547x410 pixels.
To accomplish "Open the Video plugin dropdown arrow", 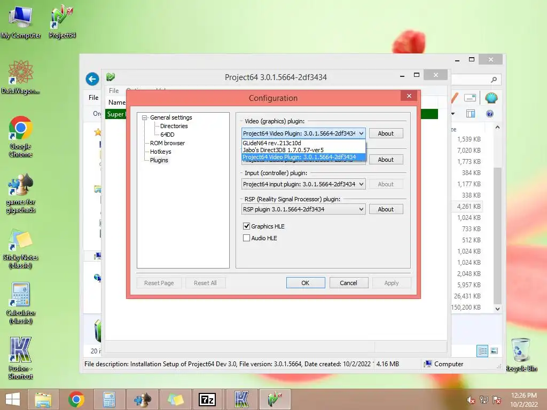I will 362,133.
